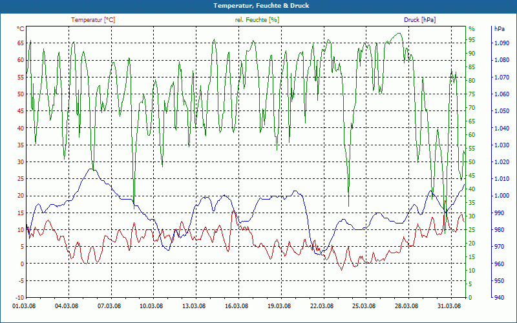Click the date label '01.03.08'

click(24, 306)
